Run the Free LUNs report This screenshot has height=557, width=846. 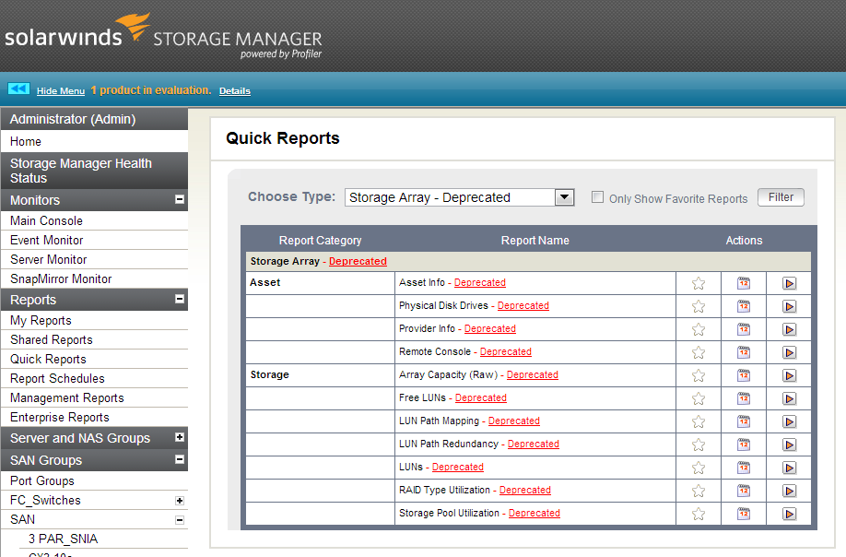[x=789, y=399]
